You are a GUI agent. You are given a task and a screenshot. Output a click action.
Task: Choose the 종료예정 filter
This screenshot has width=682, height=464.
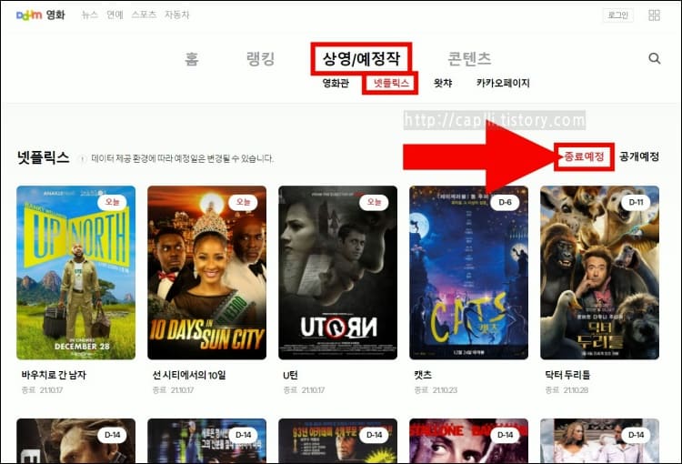click(584, 156)
